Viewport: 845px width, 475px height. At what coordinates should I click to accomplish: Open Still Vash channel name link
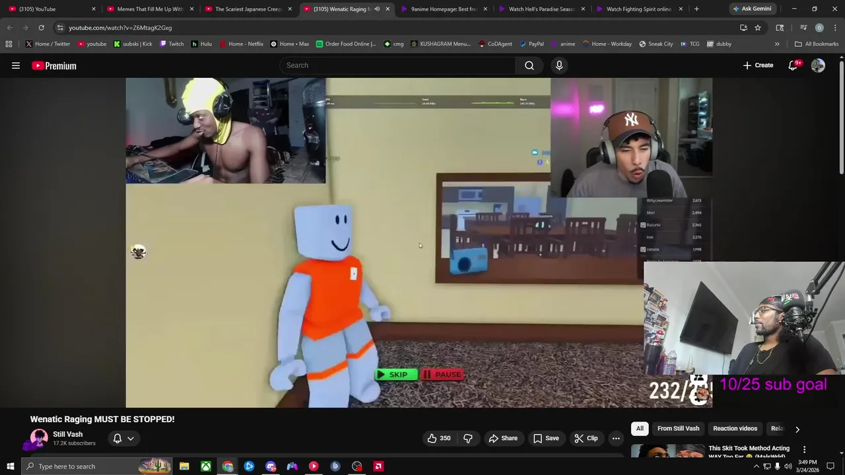point(67,434)
